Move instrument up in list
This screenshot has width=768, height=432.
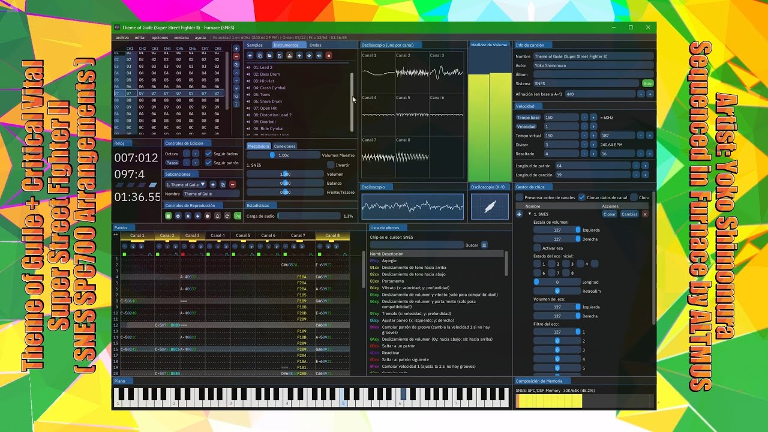click(299, 55)
